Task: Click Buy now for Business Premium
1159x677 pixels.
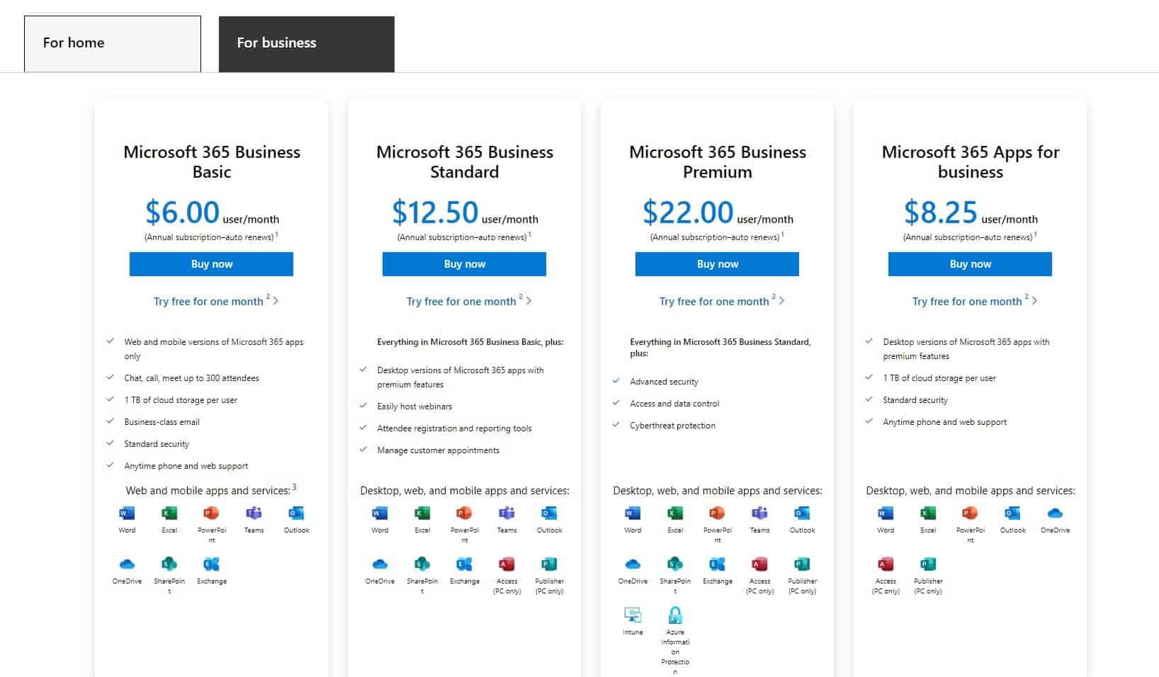Action: pyautogui.click(x=717, y=263)
